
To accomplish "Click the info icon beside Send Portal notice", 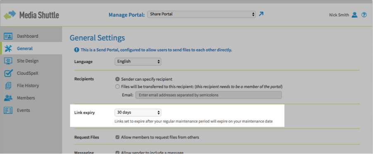I will (x=77, y=50).
